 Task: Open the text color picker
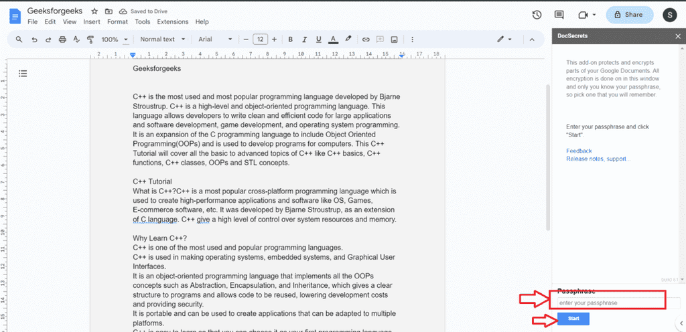(332, 39)
